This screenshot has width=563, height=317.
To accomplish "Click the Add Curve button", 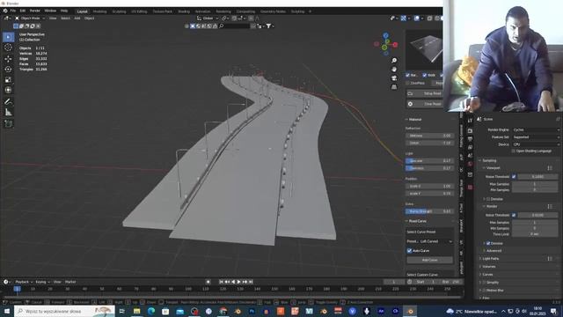I will click(x=430, y=260).
